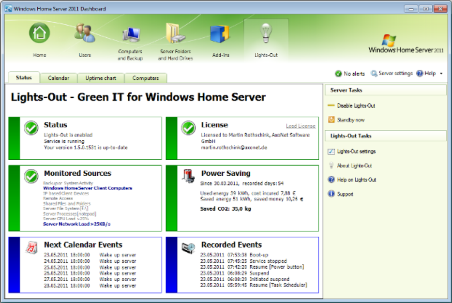Open Lights-Out settings link
The image size is (452, 303).
point(356,151)
